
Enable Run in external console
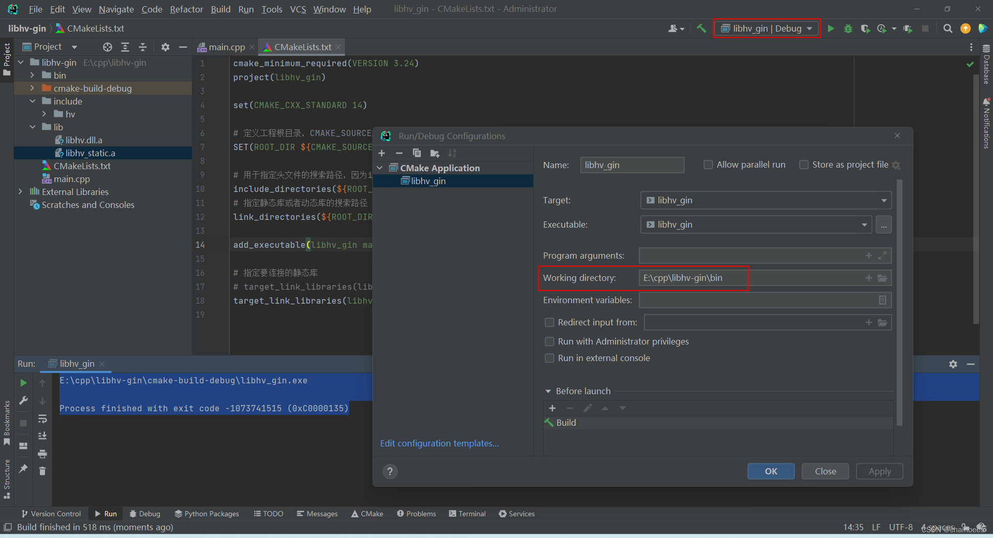pyautogui.click(x=549, y=358)
